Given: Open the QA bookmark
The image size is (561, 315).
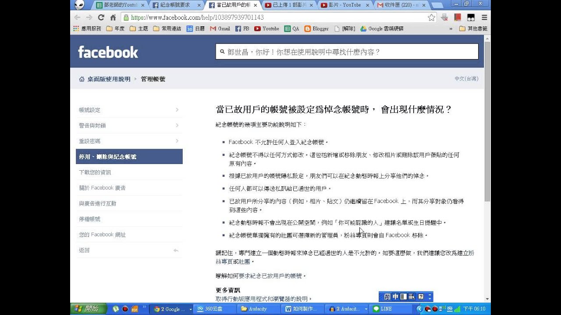Looking at the screenshot, I should point(291,28).
